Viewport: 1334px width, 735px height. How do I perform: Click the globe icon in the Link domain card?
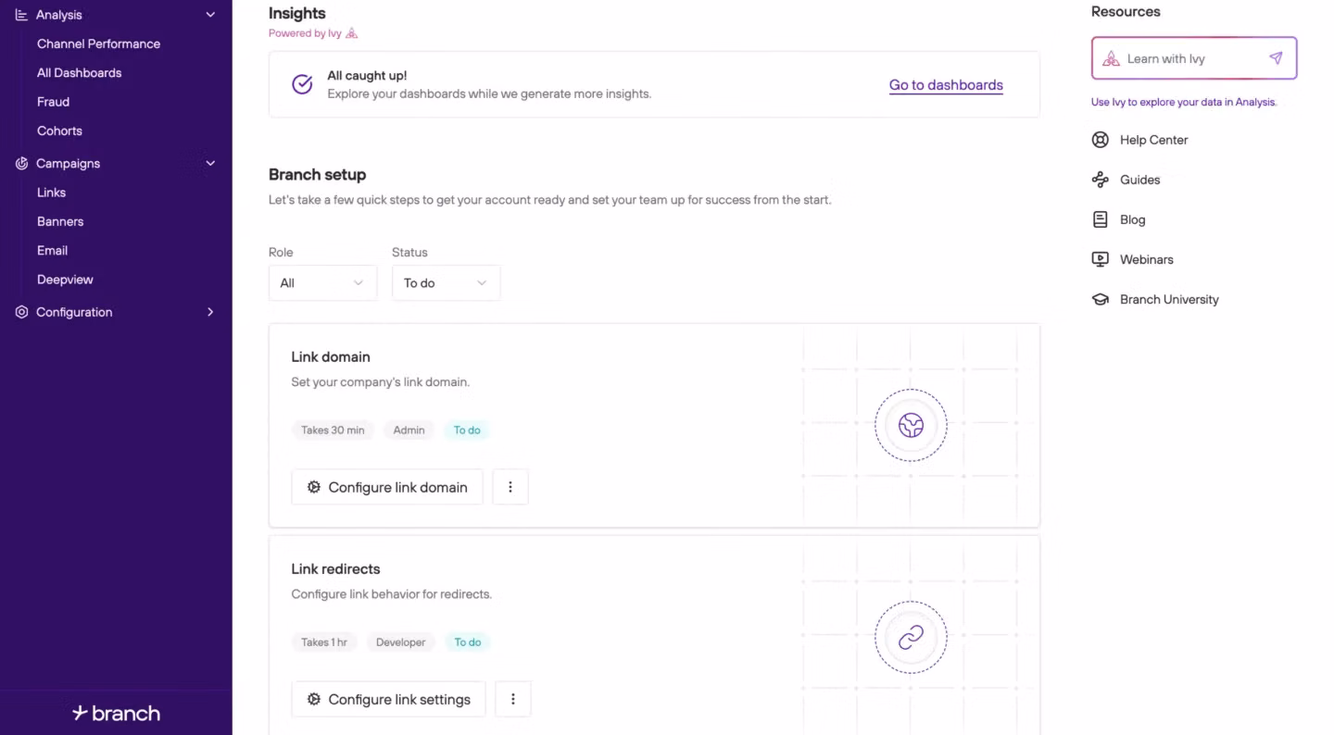click(x=911, y=425)
